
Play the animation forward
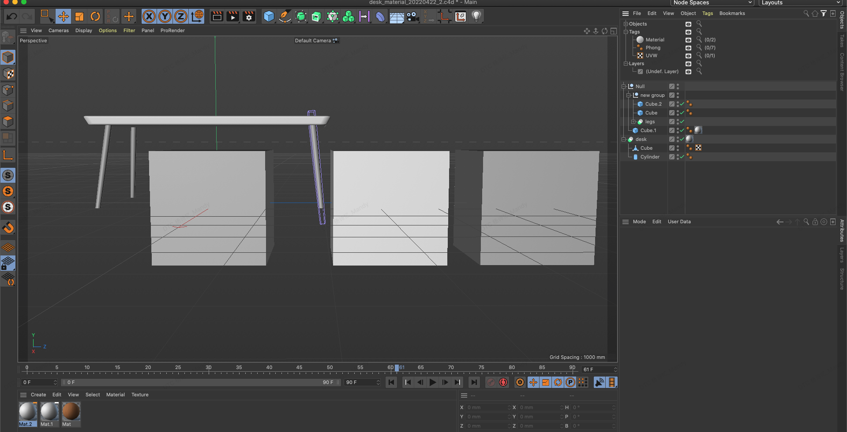433,382
